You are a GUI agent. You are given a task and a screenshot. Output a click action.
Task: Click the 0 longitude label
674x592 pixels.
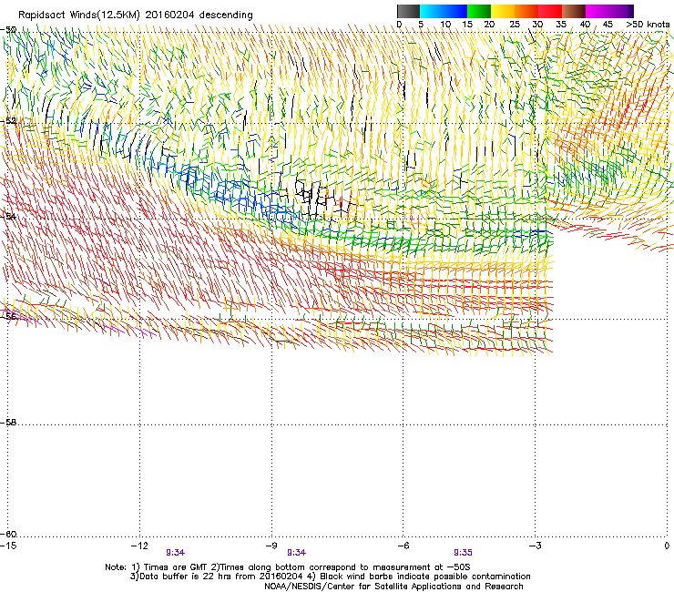[667, 546]
